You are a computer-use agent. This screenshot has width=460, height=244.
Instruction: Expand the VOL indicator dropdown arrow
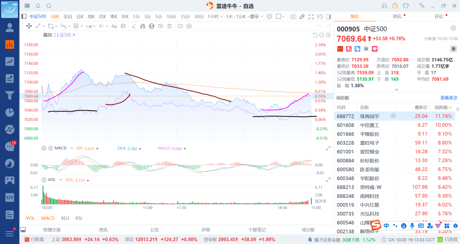click(x=61, y=179)
